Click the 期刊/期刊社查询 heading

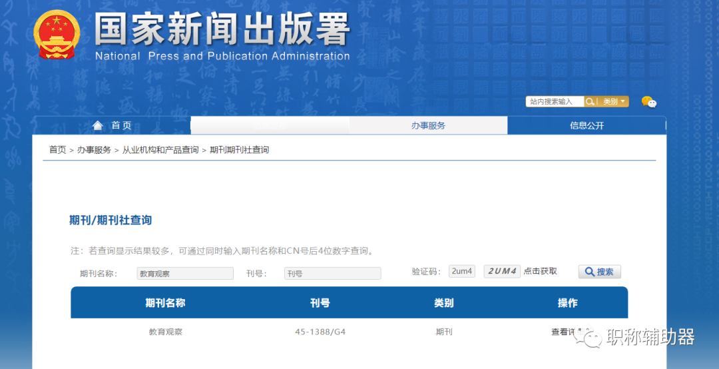111,220
